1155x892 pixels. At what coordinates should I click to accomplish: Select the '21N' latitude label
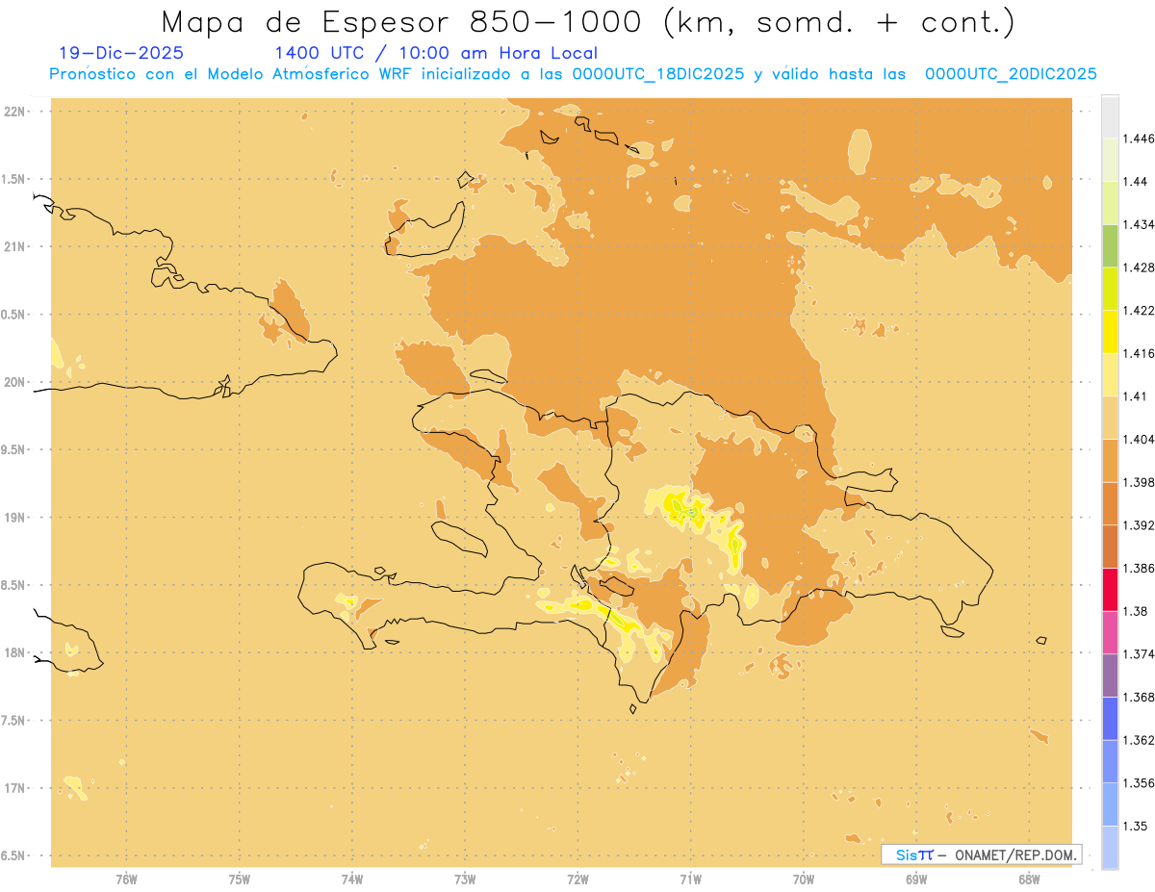(15, 246)
